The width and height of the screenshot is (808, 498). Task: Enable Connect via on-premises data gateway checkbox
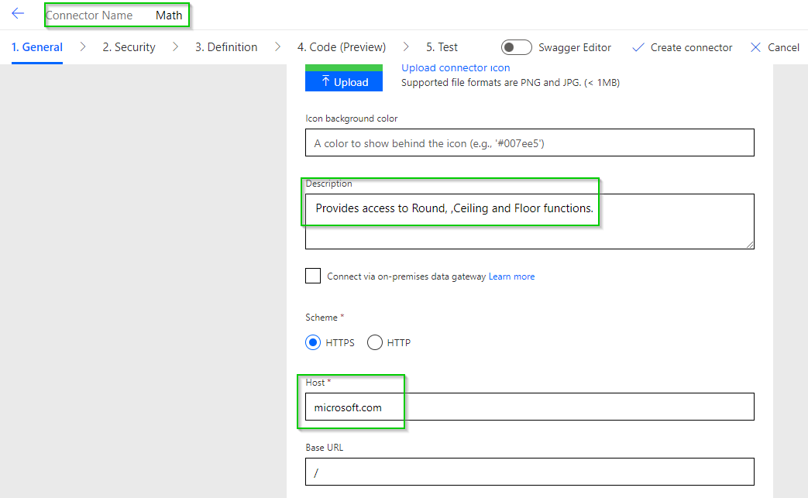click(x=313, y=276)
